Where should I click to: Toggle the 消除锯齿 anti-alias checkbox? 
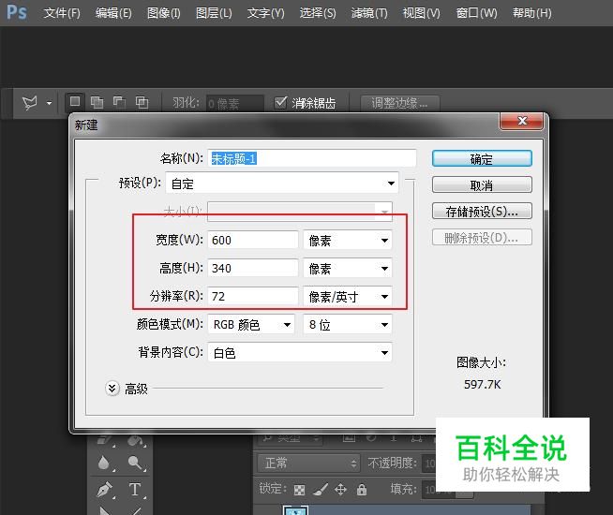tap(280, 103)
